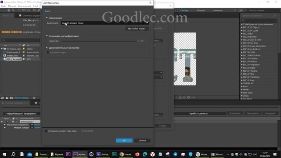Click the Effects & Presets search field

pos(259,21)
